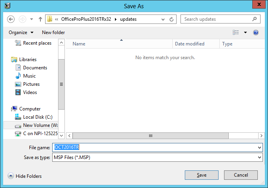
Task: Open C on NPI-125225 network drive
Action: coord(40,134)
